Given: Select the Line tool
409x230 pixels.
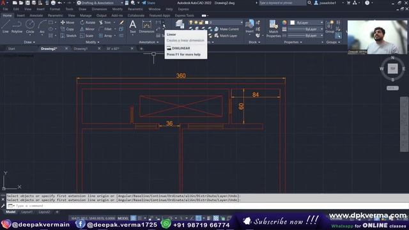Looking at the screenshot, I should pos(6,27).
